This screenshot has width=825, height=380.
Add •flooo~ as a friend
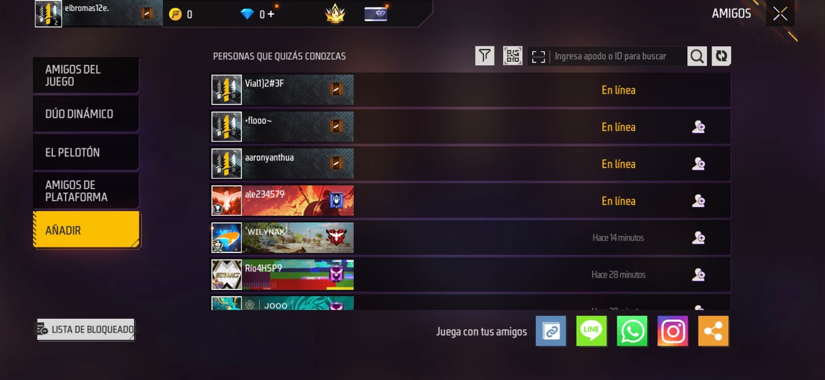[698, 127]
